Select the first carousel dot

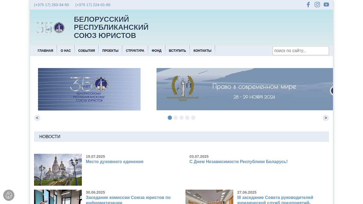point(170,118)
